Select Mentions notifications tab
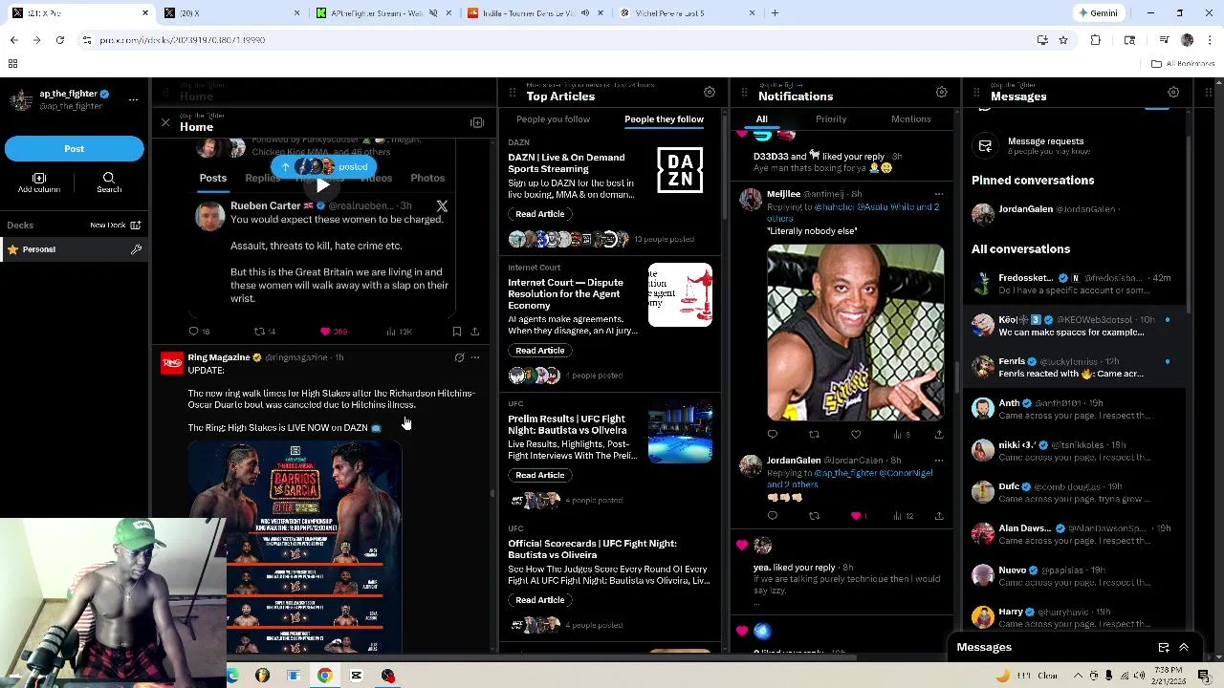The width and height of the screenshot is (1224, 688). coord(910,119)
